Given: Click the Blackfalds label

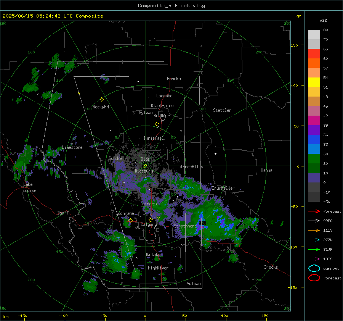Looking at the screenshot, I should (x=162, y=106).
